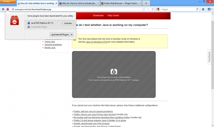Restore down the Firefox window
The height and width of the screenshot is (127, 214).
point(204,1)
